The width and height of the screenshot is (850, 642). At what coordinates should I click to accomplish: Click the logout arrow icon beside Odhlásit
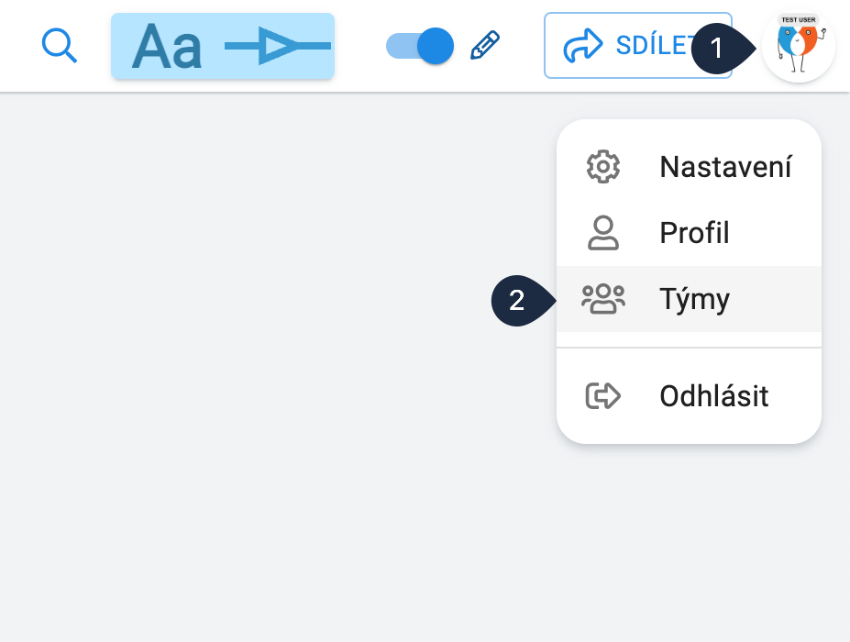602,395
